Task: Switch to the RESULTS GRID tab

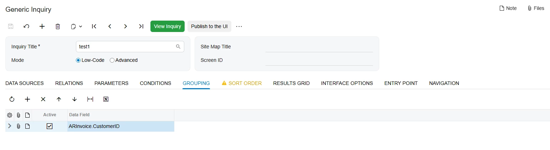Action: (x=291, y=83)
